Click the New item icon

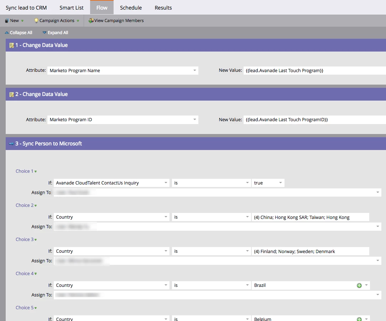(x=7, y=21)
